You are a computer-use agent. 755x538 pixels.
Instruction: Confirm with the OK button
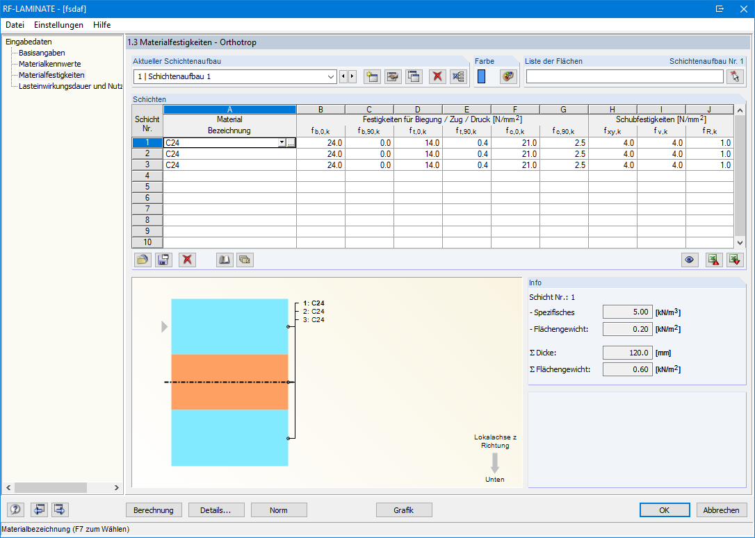665,510
